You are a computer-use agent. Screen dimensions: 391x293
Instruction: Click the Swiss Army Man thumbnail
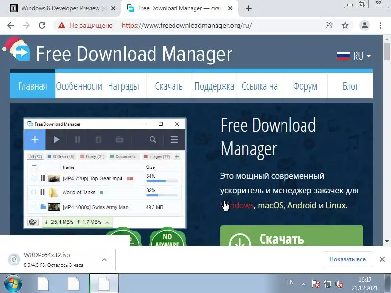pos(54,207)
